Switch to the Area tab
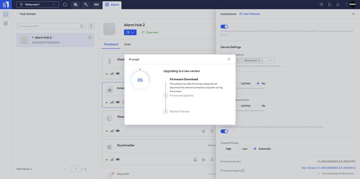The image size is (360, 179). (127, 44)
